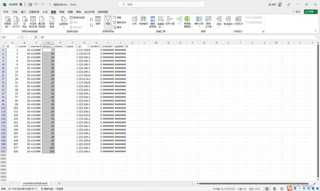Click Data Validation (数据验证) icon
Viewport: 320px width, 191px height.
pyautogui.click(x=161, y=19)
